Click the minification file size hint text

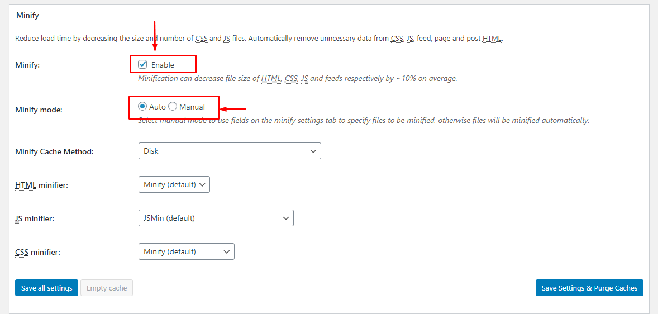click(298, 79)
